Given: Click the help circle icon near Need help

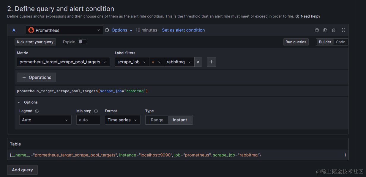Looking at the screenshot, I should [x=297, y=16].
